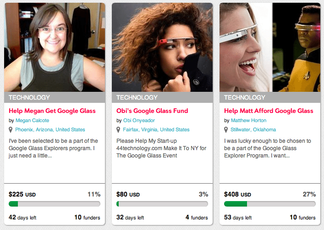This screenshot has width=324, height=230.
Task: Visit Obi Onyeador's profile link
Action: tap(139, 120)
